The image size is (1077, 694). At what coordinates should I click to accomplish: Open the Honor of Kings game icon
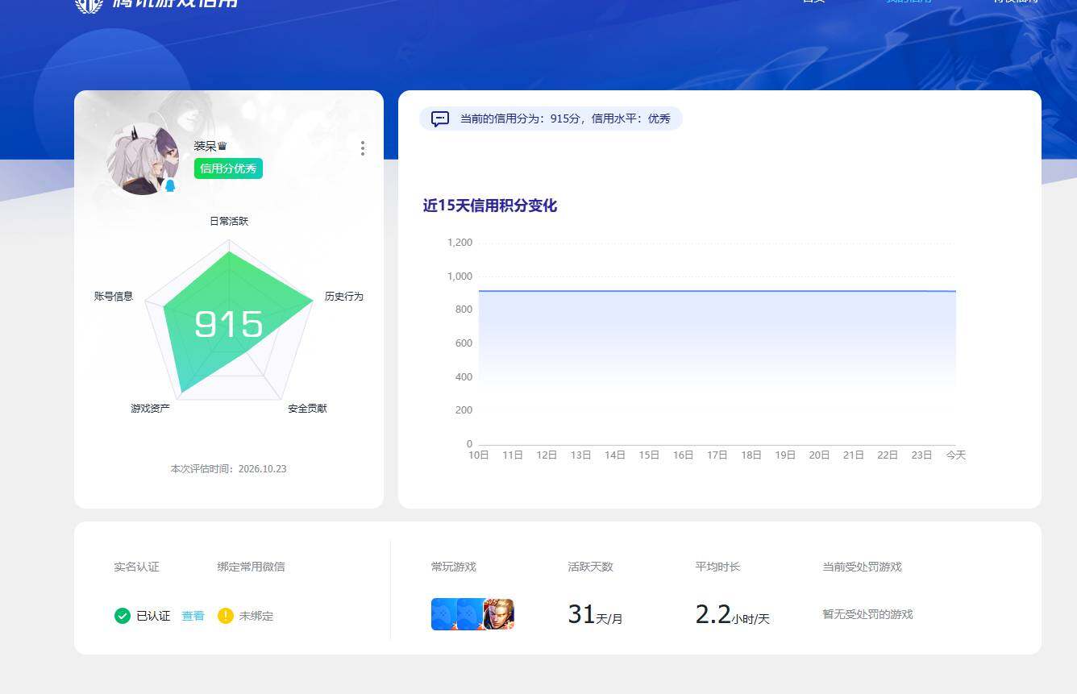[x=499, y=614]
